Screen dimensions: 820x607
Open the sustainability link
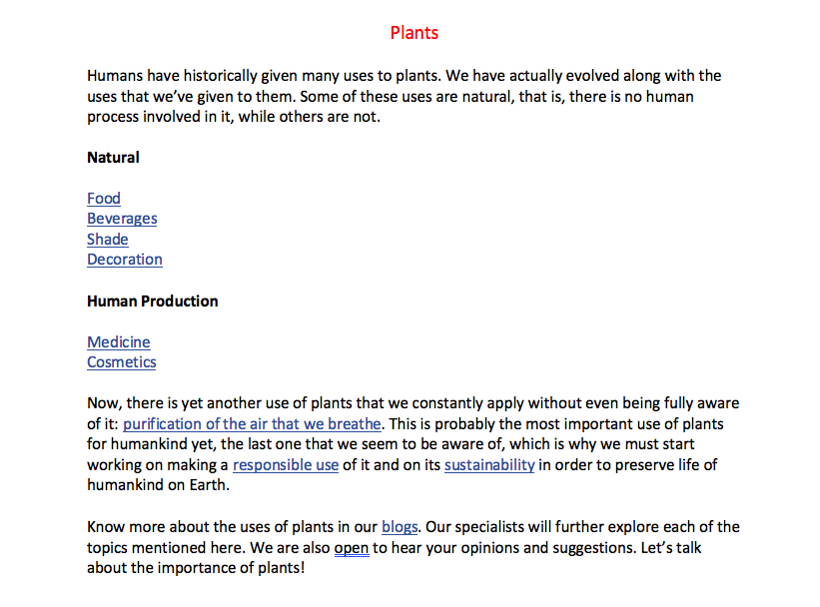(x=489, y=465)
